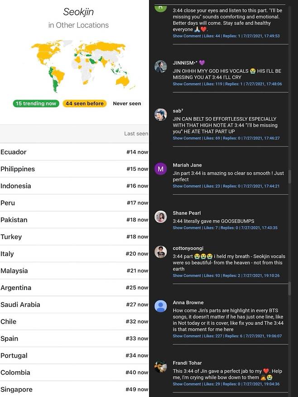Click Mariah Jane's purple M avatar
The image size is (298, 397).
click(x=161, y=169)
